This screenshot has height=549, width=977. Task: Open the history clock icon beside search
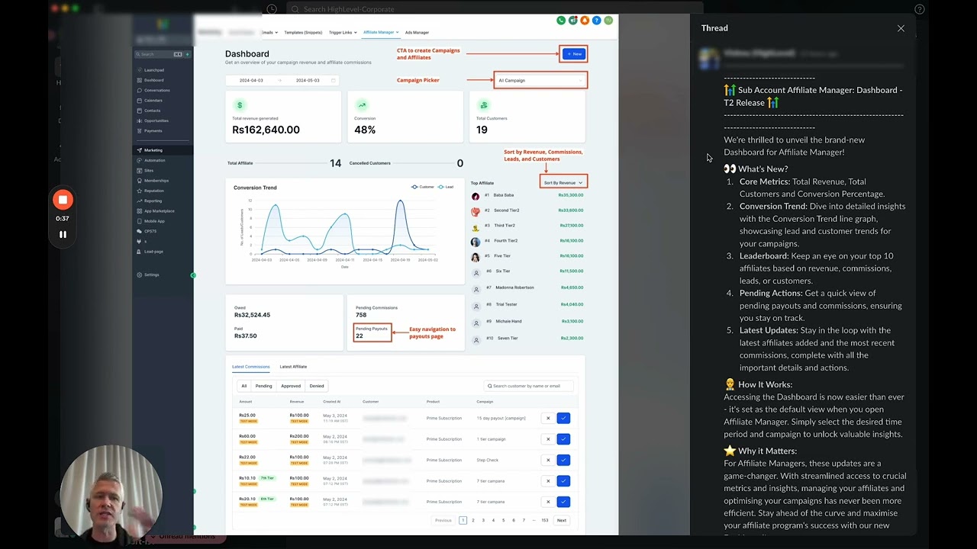[x=272, y=9]
